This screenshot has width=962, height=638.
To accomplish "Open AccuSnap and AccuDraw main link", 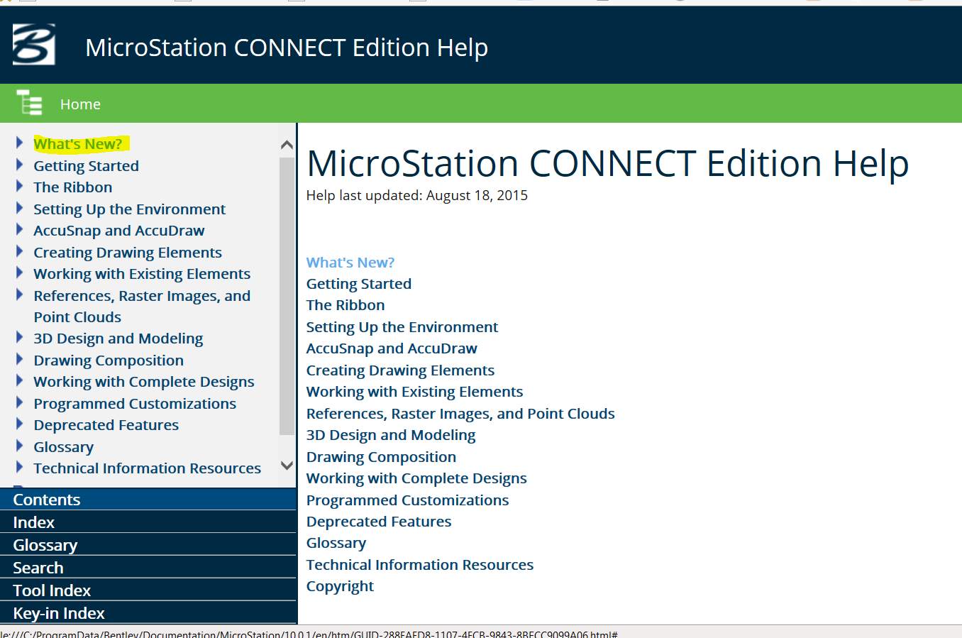I will coord(392,348).
